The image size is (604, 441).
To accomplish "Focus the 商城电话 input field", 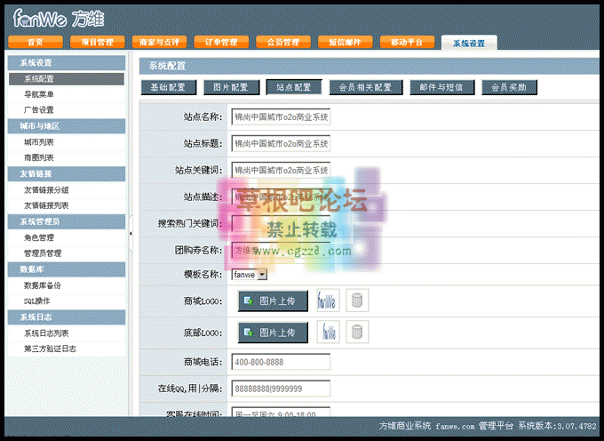I will pos(281,362).
